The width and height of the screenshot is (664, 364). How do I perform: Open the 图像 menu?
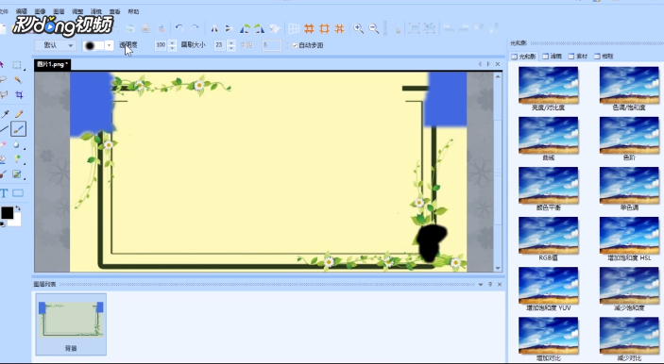[40, 11]
